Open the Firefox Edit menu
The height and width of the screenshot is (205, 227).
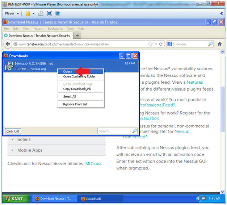(x=16, y=29)
